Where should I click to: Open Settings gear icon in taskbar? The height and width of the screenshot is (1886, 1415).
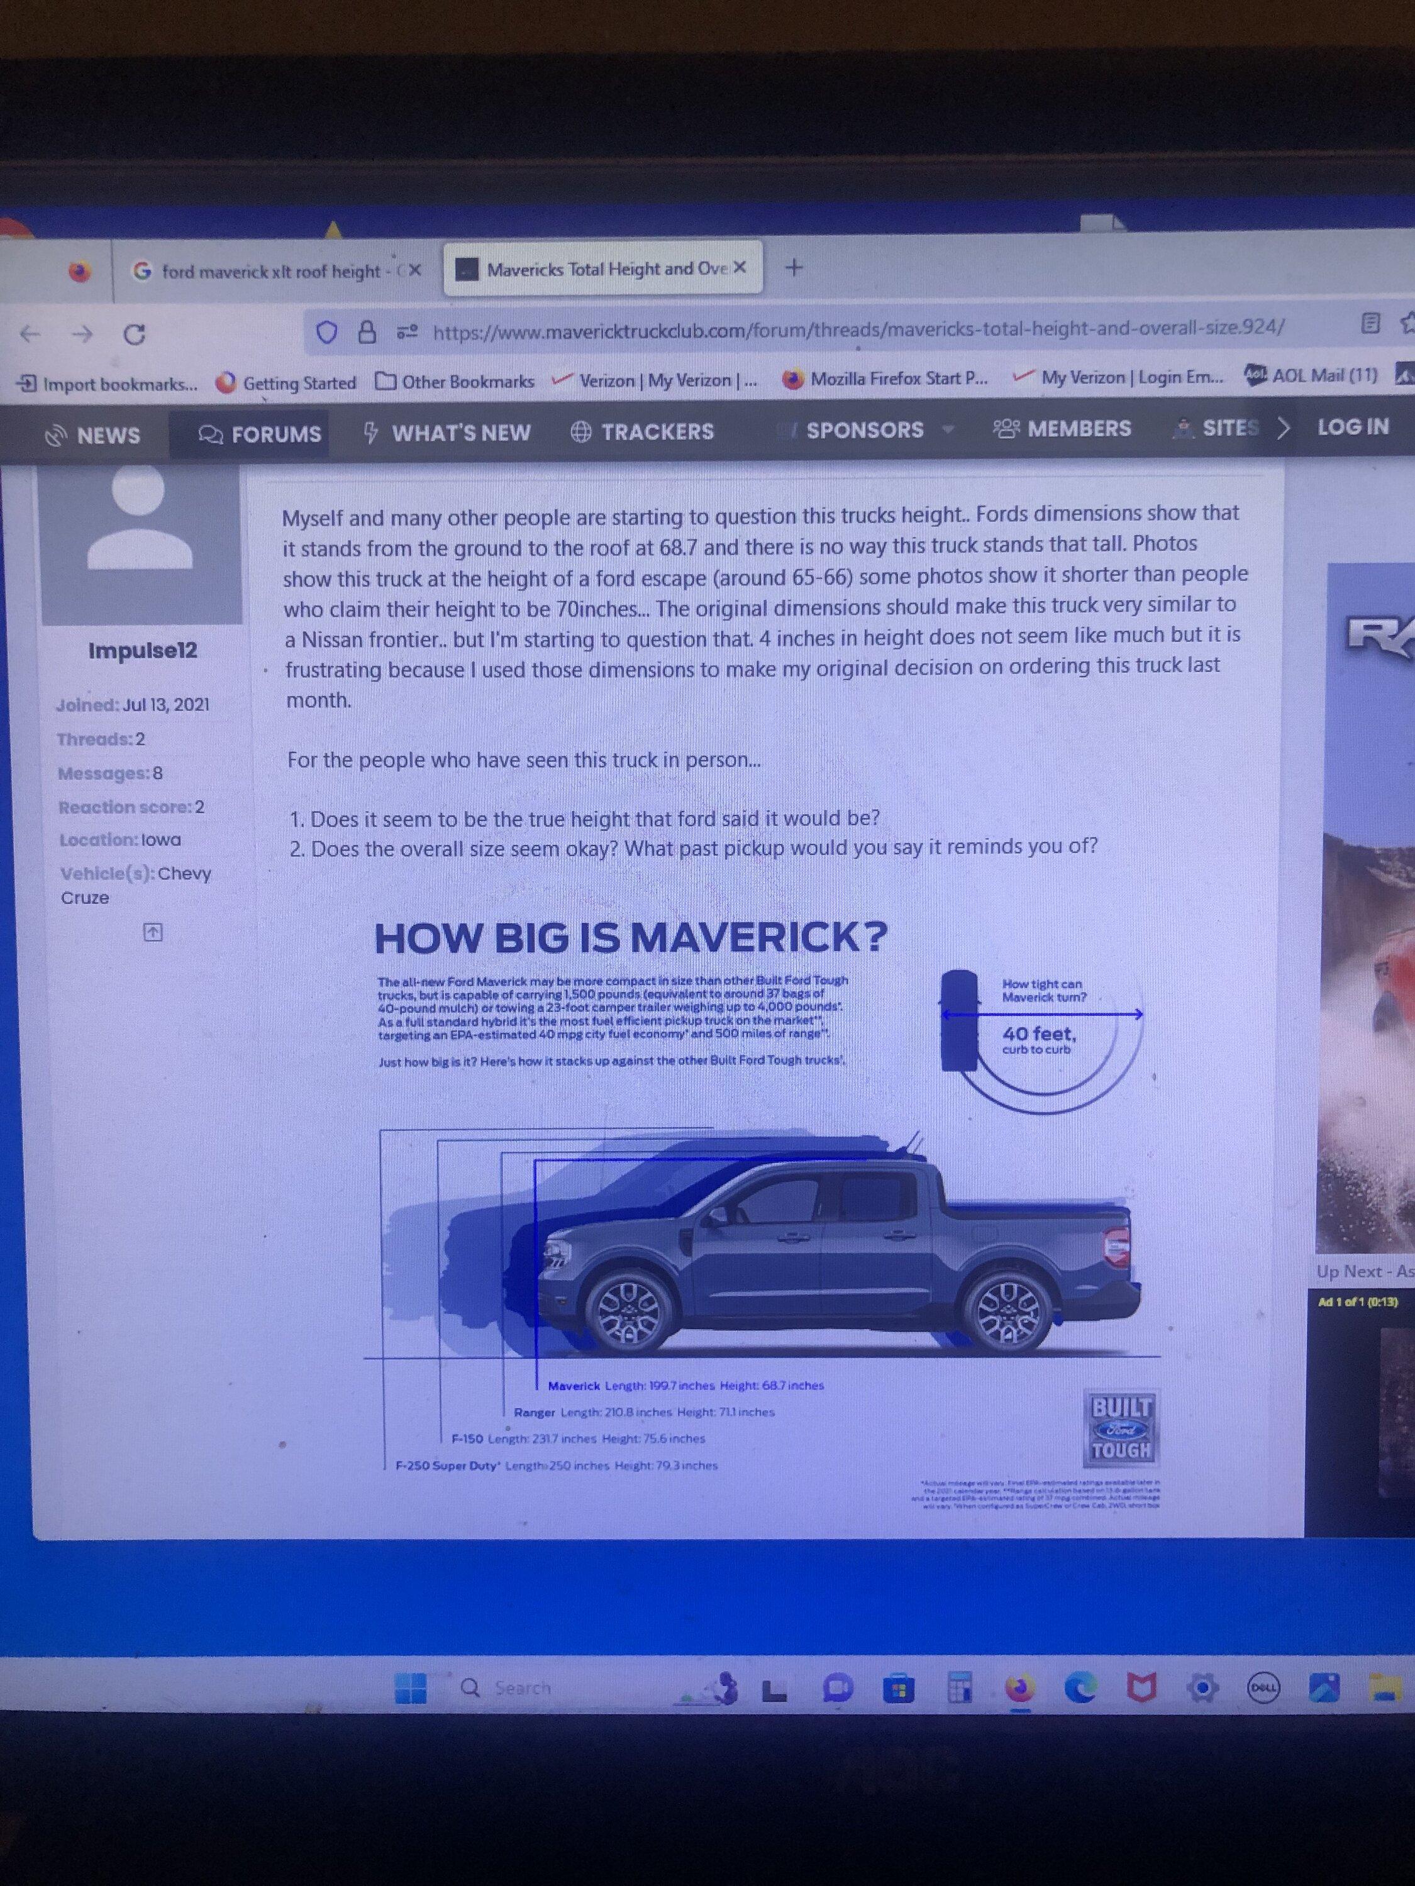1202,1687
